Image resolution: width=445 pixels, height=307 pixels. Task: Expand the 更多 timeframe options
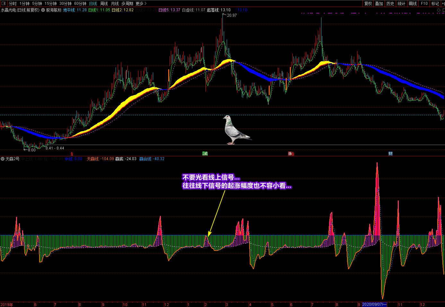[x=141, y=4]
